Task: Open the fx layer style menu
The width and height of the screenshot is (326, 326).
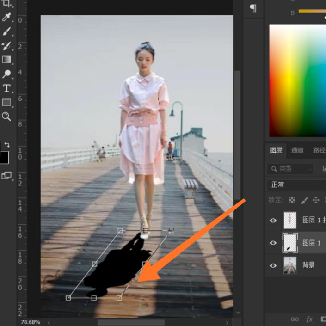Action: point(309,319)
